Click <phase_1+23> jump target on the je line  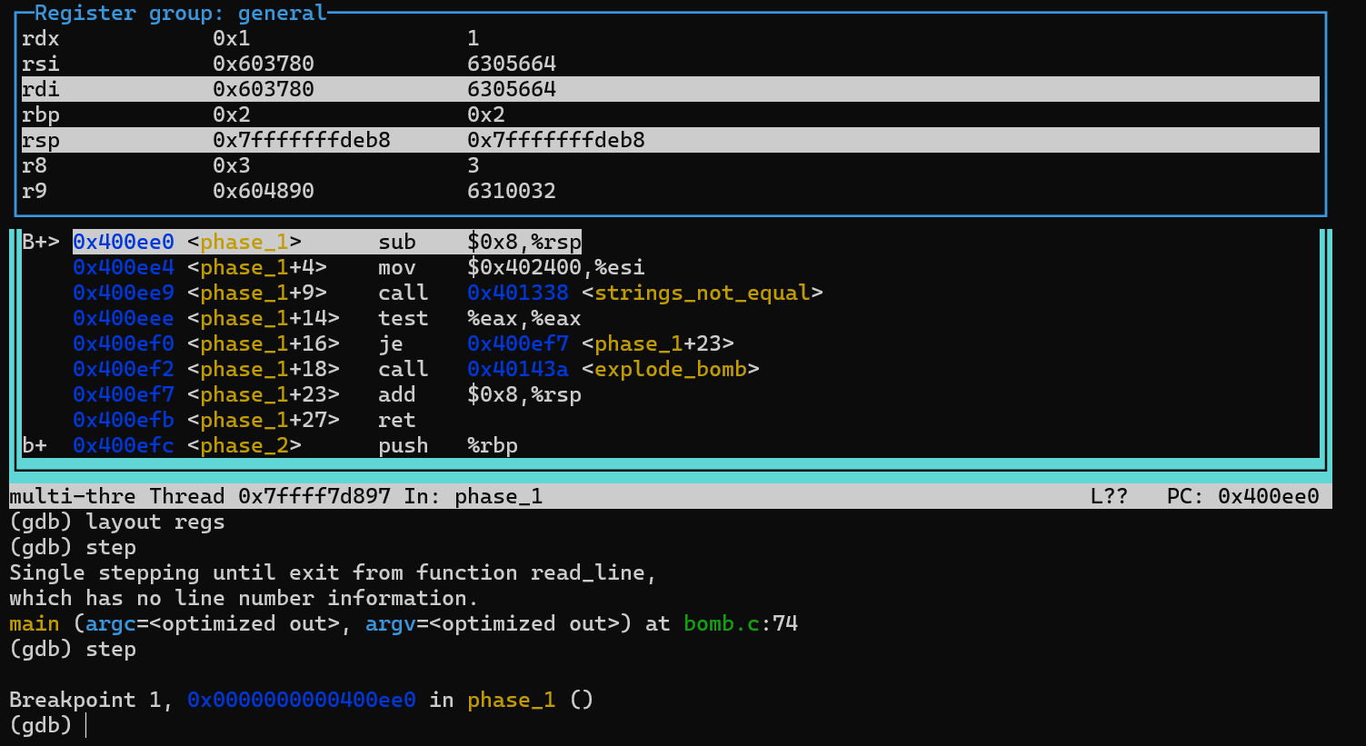click(658, 343)
